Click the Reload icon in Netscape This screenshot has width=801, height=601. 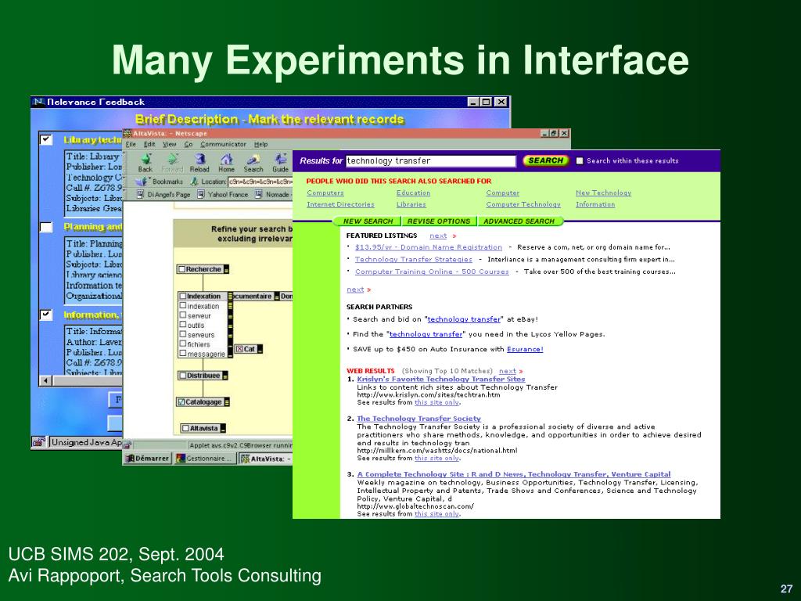(x=199, y=159)
